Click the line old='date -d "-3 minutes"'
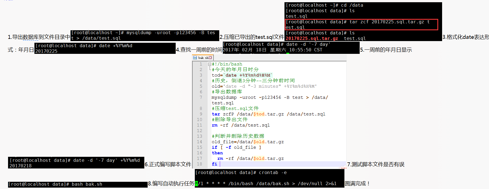 [264, 86]
